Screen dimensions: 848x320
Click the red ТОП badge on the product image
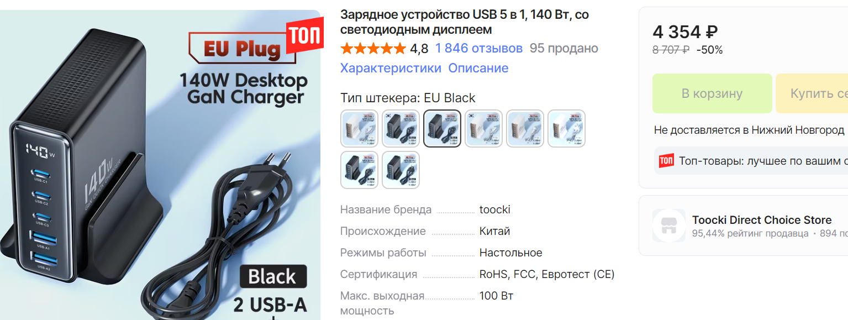tap(305, 37)
